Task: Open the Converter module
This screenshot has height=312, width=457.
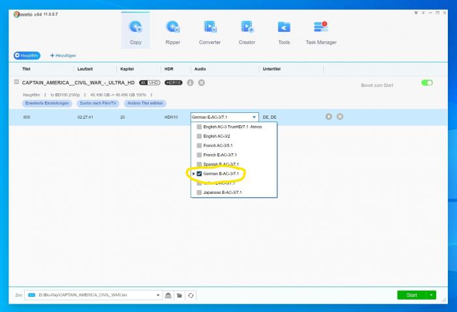Action: [x=210, y=31]
